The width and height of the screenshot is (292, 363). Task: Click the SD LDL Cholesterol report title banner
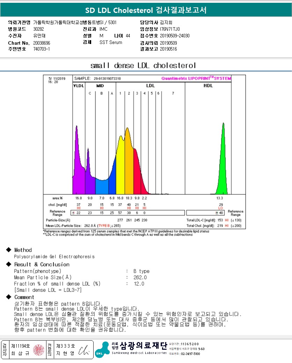tap(146, 10)
